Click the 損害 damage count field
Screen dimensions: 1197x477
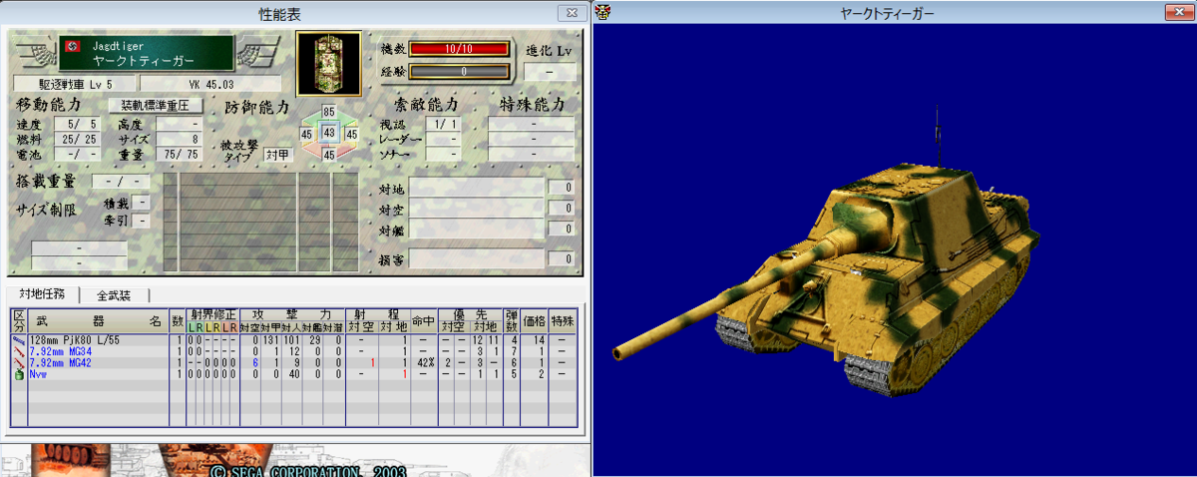click(x=561, y=259)
